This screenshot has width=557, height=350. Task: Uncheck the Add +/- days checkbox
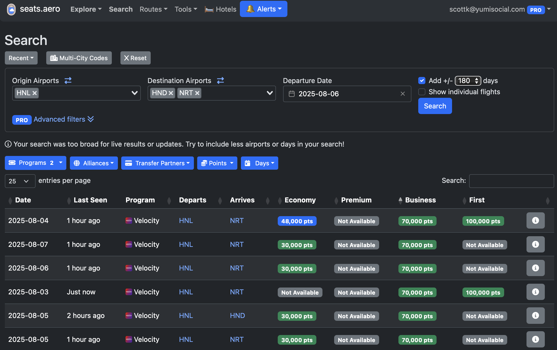(422, 81)
